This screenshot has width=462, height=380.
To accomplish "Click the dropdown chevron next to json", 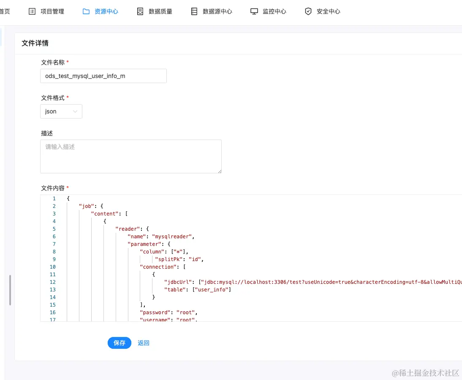I will 76,111.
